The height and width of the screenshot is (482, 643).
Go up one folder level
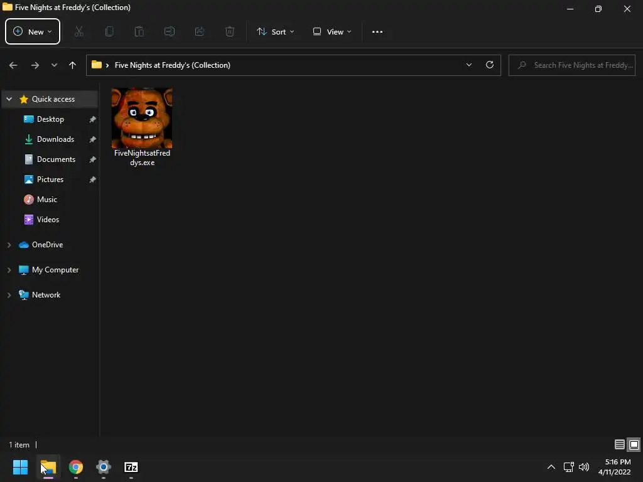point(73,65)
